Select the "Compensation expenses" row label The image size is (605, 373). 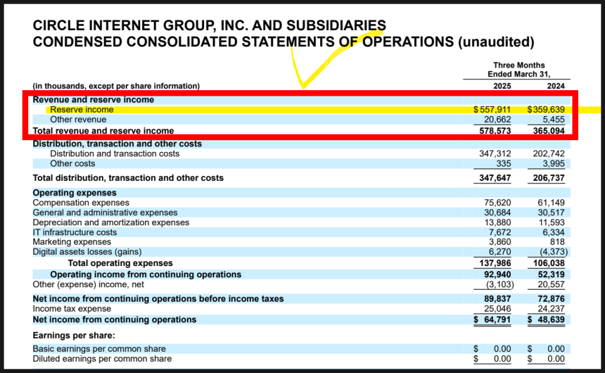pos(81,203)
